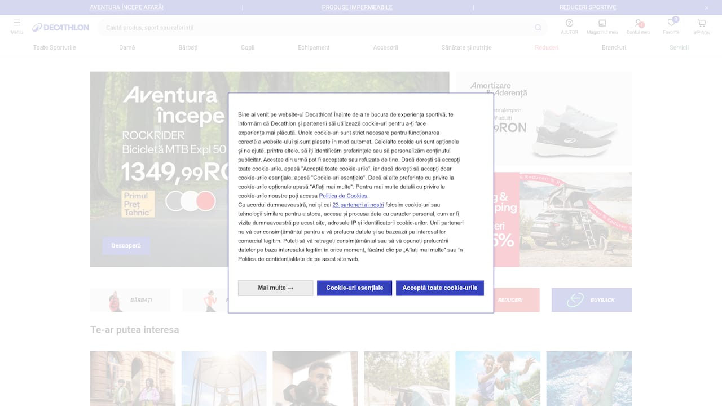Open Sănătate și nutriție menu
The width and height of the screenshot is (722, 406).
(466, 47)
